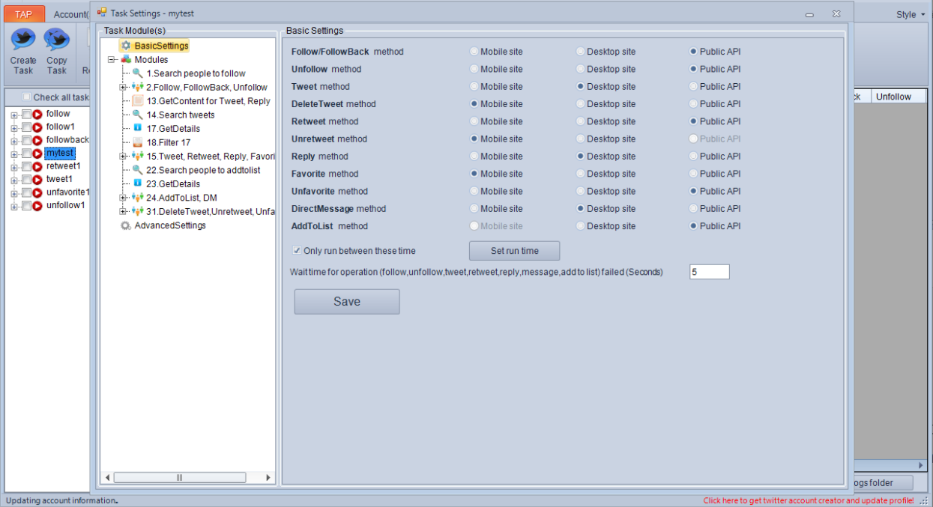Click the scroll left arrow of module tree
Image resolution: width=933 pixels, height=507 pixels.
(106, 478)
